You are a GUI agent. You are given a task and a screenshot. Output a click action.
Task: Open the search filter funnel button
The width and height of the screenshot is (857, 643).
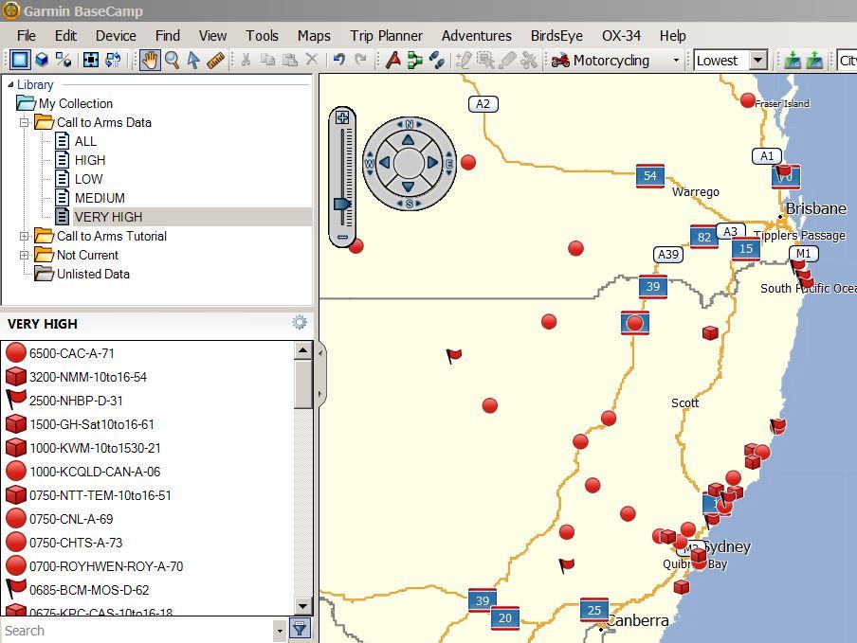pyautogui.click(x=300, y=629)
